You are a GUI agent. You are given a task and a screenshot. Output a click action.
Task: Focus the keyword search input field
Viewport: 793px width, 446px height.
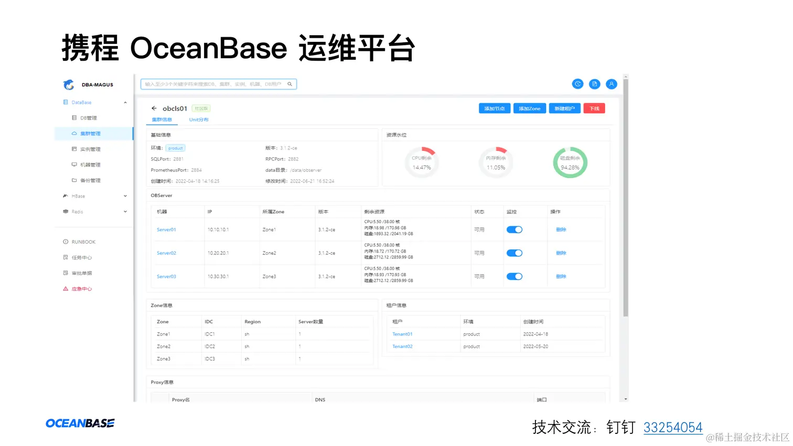(219, 84)
